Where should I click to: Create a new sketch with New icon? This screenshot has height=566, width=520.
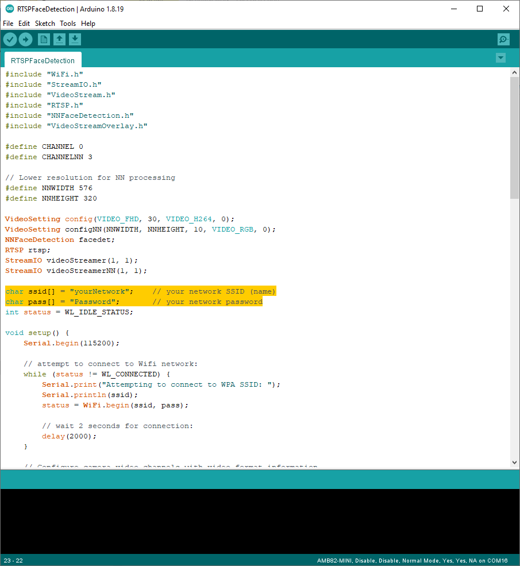point(44,40)
